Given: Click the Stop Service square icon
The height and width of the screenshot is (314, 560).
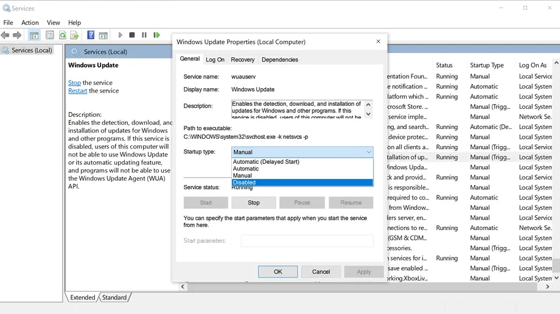Looking at the screenshot, I should coord(132,35).
